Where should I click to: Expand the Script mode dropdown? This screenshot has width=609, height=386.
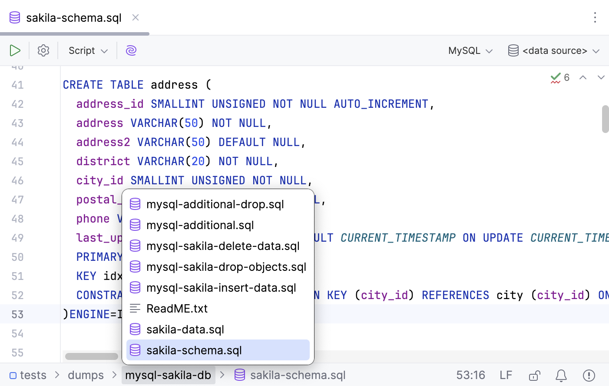click(x=88, y=50)
